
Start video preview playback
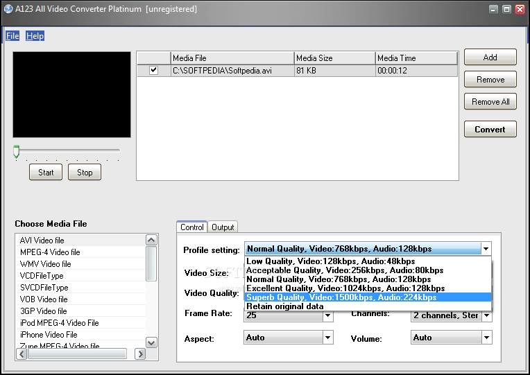tap(46, 173)
